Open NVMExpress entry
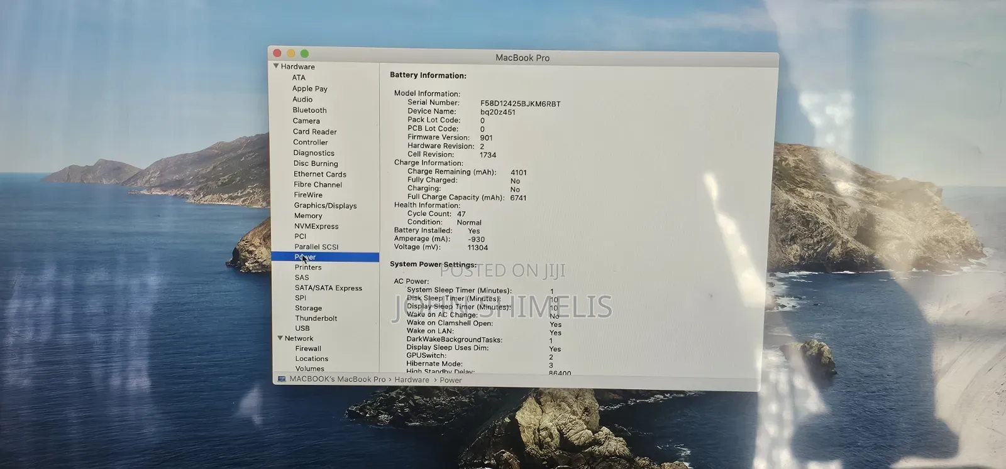 click(316, 227)
